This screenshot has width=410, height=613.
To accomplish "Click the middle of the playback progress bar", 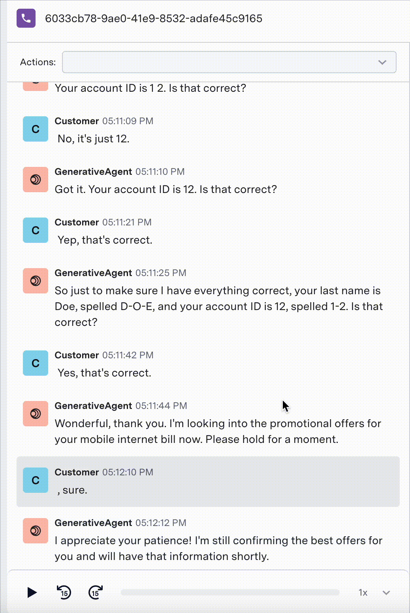I will point(230,592).
